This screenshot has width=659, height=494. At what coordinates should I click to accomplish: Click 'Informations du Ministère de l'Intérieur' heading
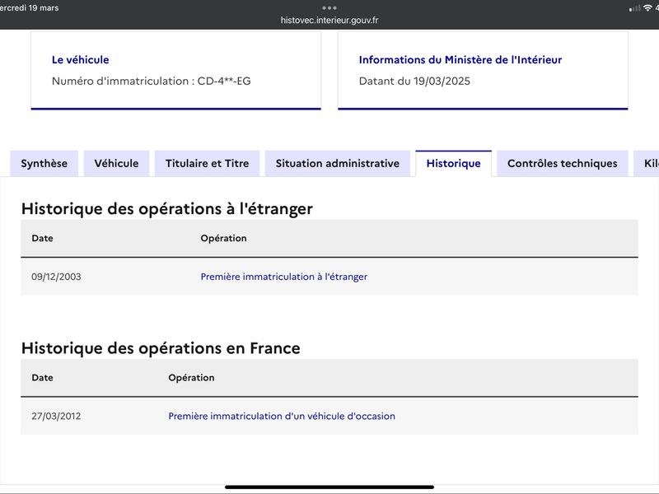click(x=460, y=60)
